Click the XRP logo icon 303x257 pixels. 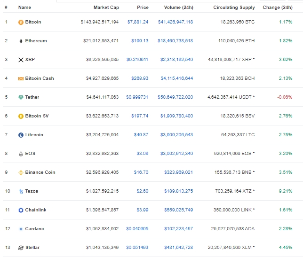coord(21,60)
